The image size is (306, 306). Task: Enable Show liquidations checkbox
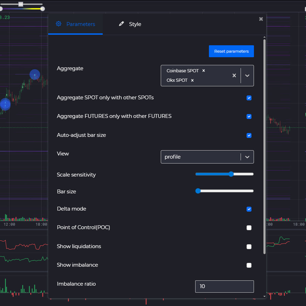(x=249, y=247)
